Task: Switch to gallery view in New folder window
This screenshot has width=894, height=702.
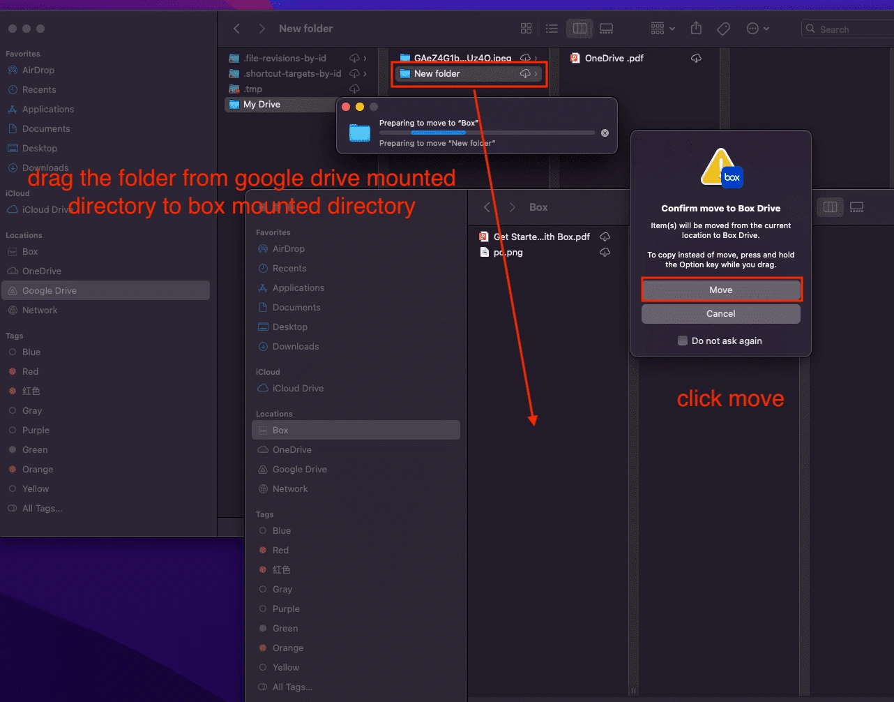Action: pyautogui.click(x=606, y=29)
